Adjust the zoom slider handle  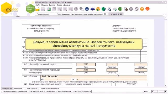158,91
